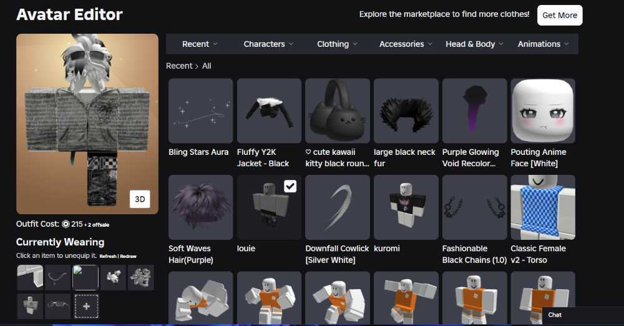Select the Bling Stars Aura item
The image size is (624, 326).
(200, 111)
